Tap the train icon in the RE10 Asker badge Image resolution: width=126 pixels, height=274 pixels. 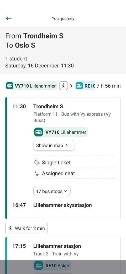pyautogui.click(x=39, y=266)
